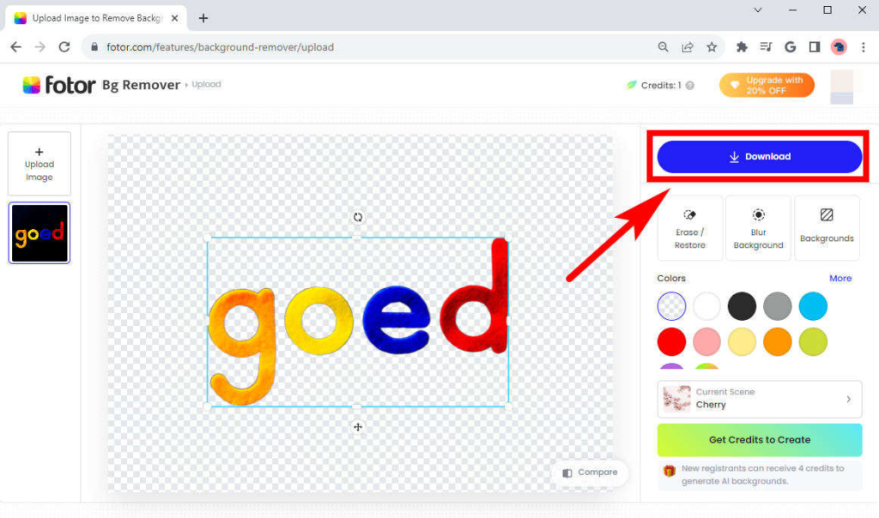Bookmark this page with the star icon
879x518 pixels.
point(712,47)
